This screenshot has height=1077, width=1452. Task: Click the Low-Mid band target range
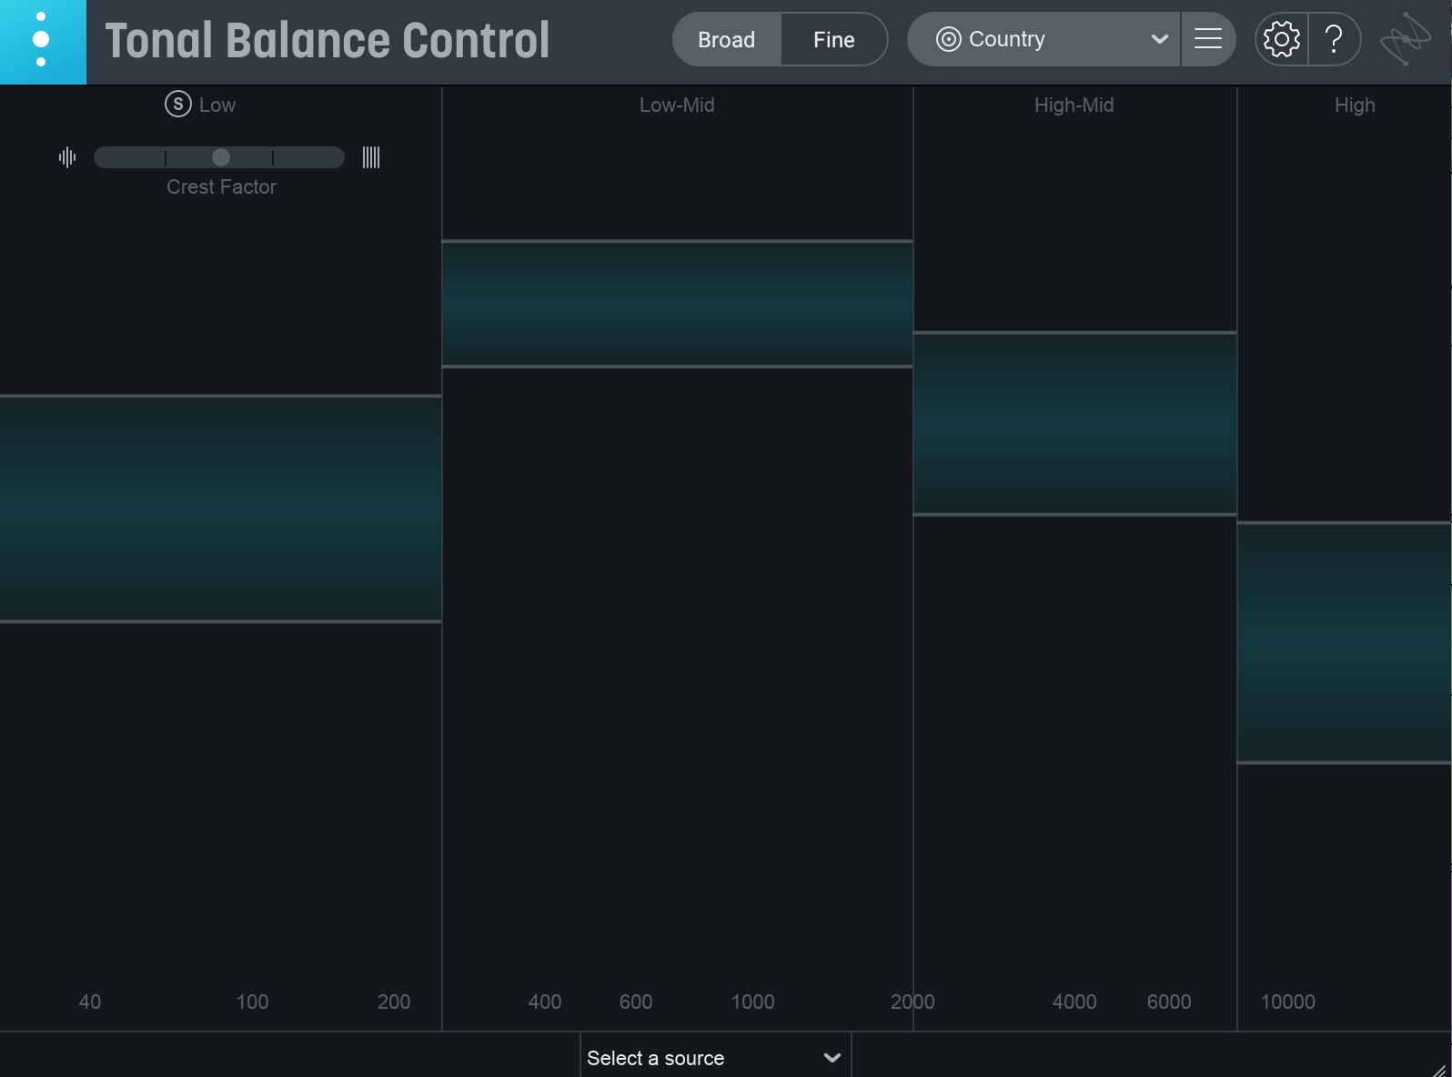(x=677, y=304)
